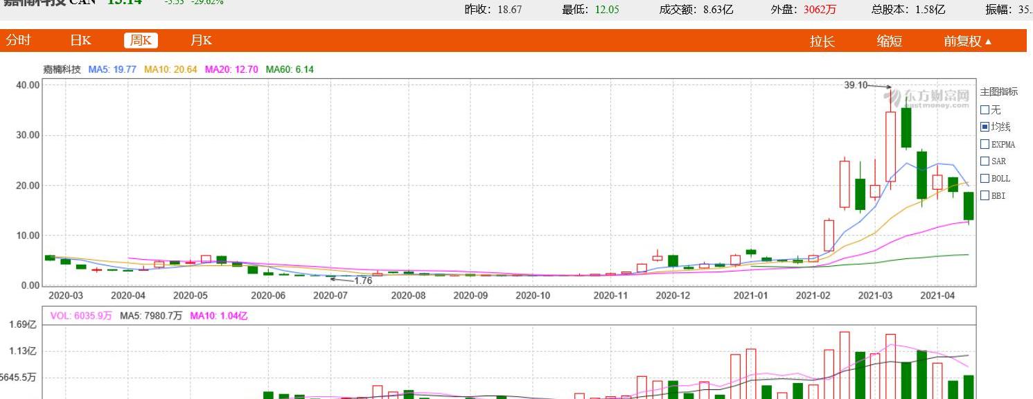Screen dimensions: 1033x399
Task: Click the 2020-03 date axis label
Action: click(65, 295)
